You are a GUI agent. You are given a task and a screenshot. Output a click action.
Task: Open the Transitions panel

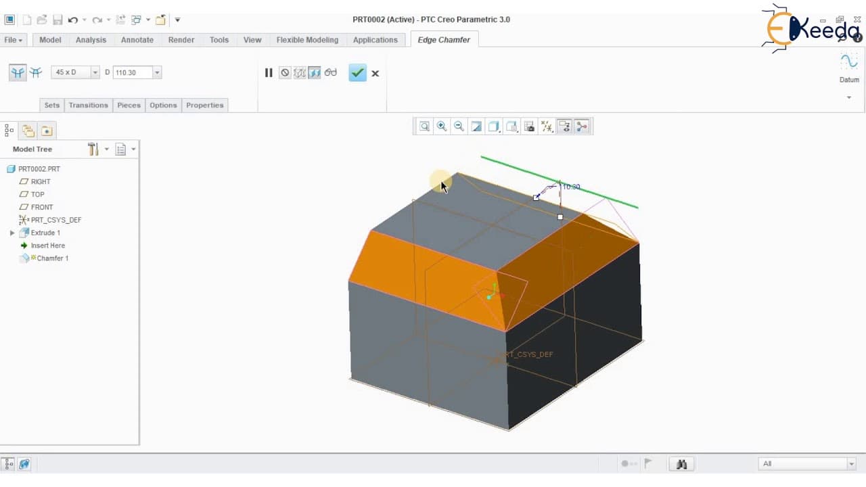(88, 105)
